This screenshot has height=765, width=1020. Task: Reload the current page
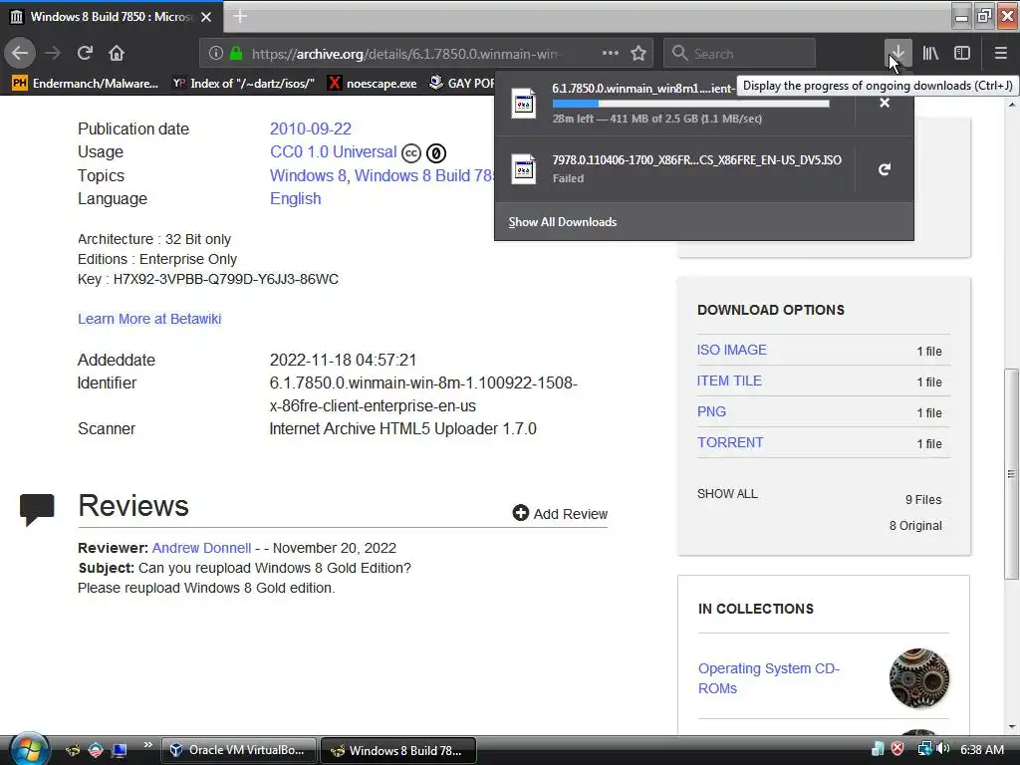click(x=85, y=53)
